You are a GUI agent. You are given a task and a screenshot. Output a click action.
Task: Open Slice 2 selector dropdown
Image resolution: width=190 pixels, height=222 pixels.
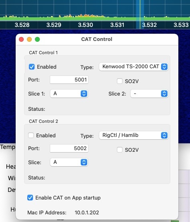[x=149, y=94]
